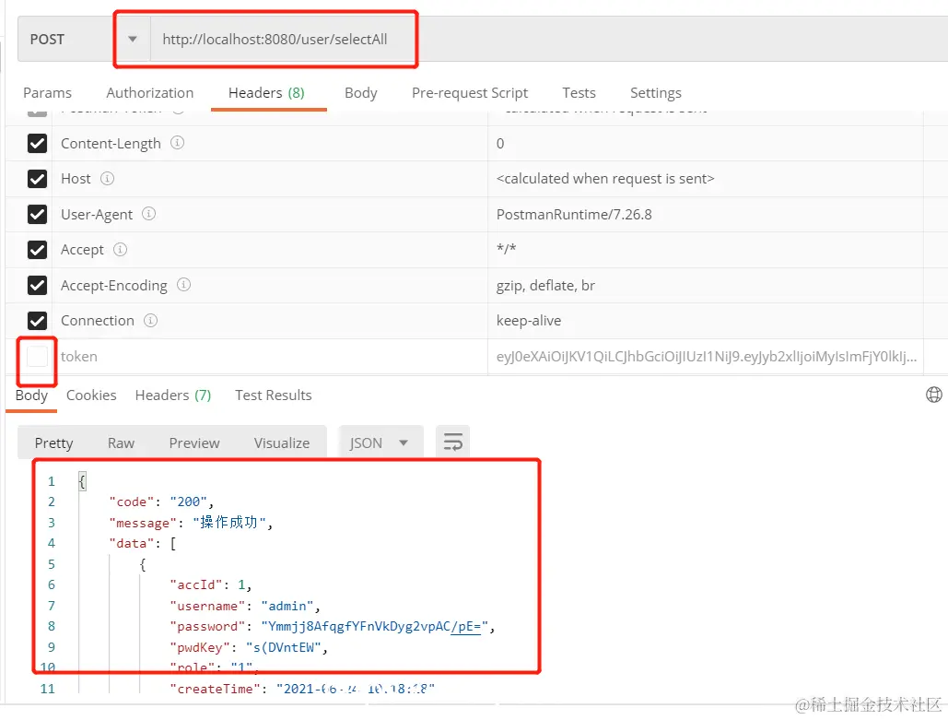Viewport: 948px width, 720px height.
Task: Open the Settings tab
Action: [x=656, y=92]
